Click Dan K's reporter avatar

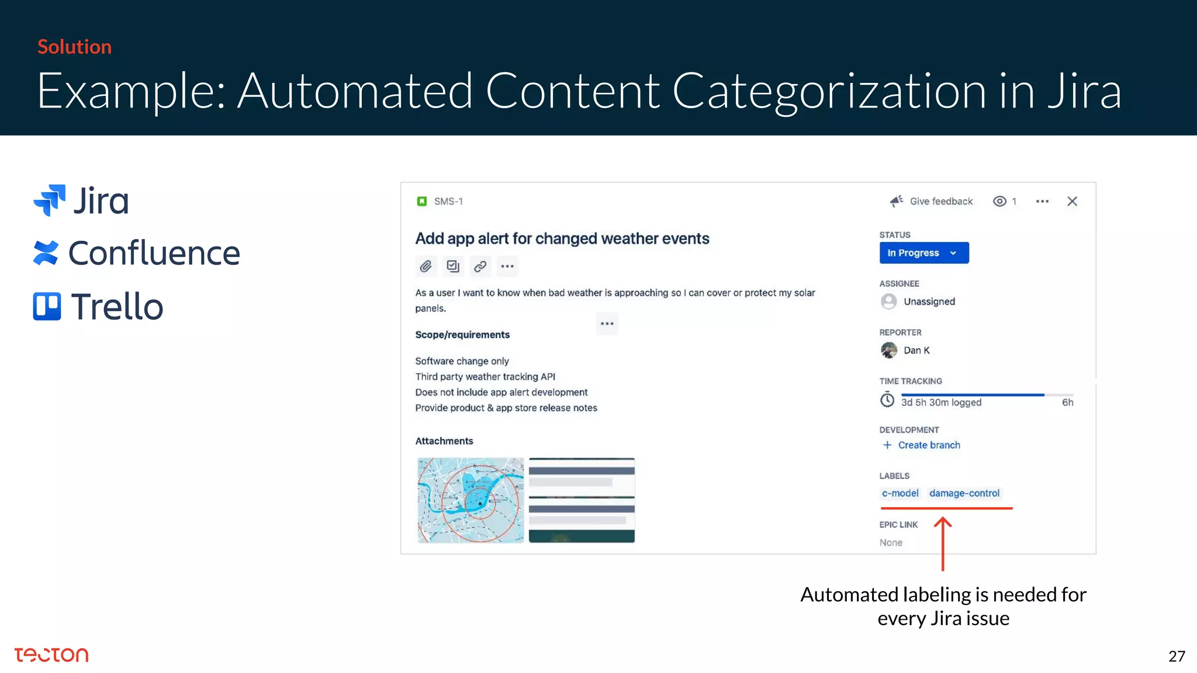point(888,350)
